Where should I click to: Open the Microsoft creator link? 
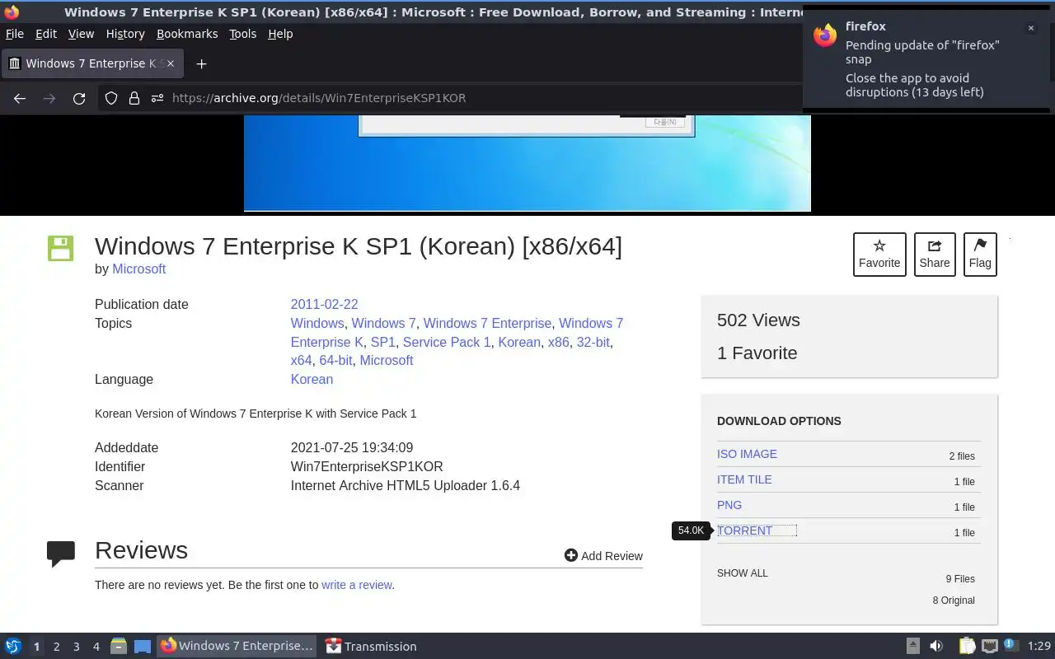[138, 269]
